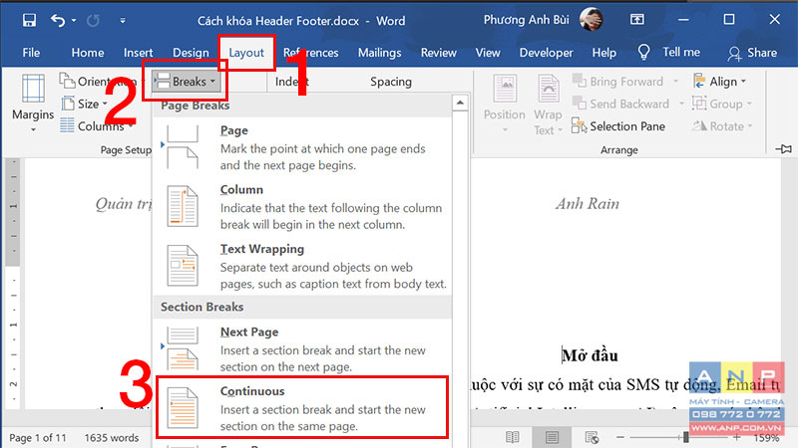Open the Breaks dropdown

[x=186, y=82]
